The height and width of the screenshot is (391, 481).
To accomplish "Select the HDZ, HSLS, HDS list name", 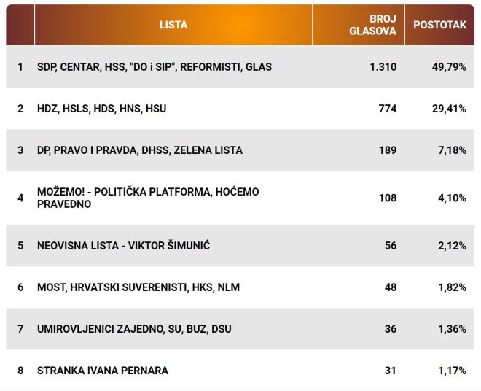I will tap(102, 109).
